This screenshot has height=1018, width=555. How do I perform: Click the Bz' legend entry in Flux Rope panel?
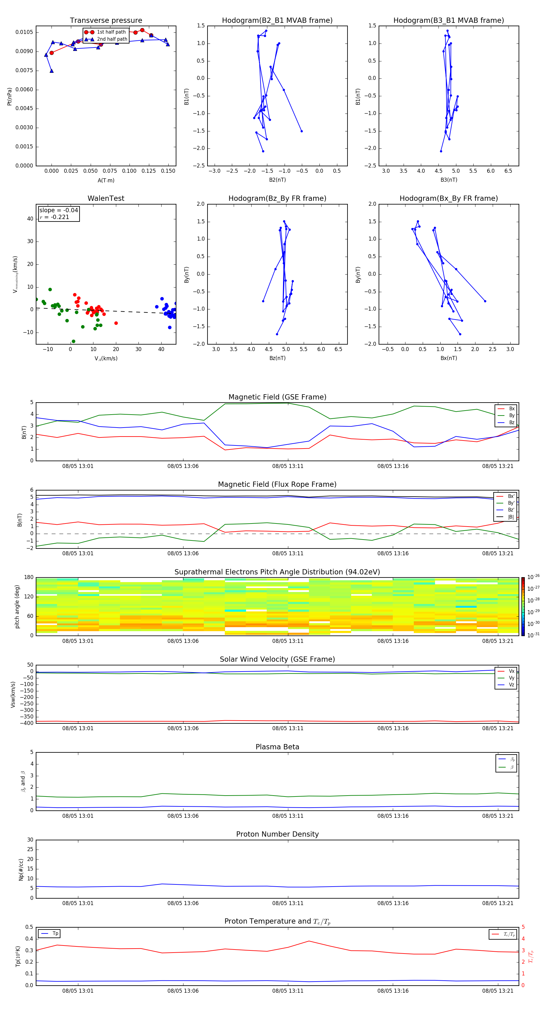point(506,510)
